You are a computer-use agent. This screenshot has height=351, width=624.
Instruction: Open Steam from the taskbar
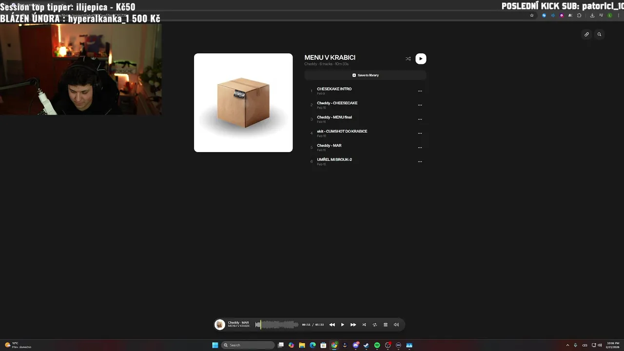coord(366,345)
